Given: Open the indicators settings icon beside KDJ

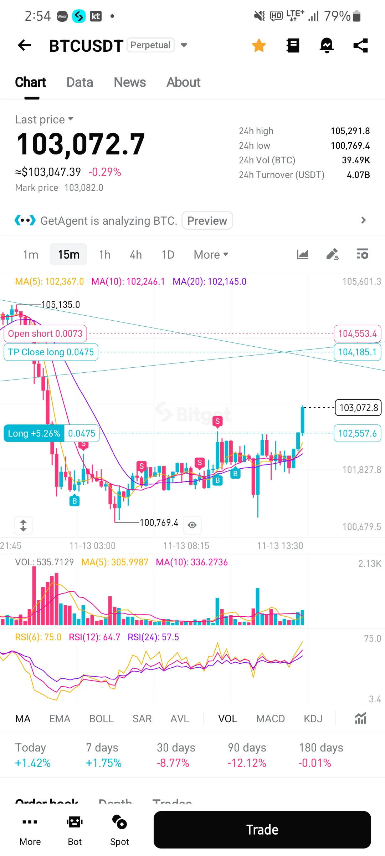Looking at the screenshot, I should click(x=360, y=718).
